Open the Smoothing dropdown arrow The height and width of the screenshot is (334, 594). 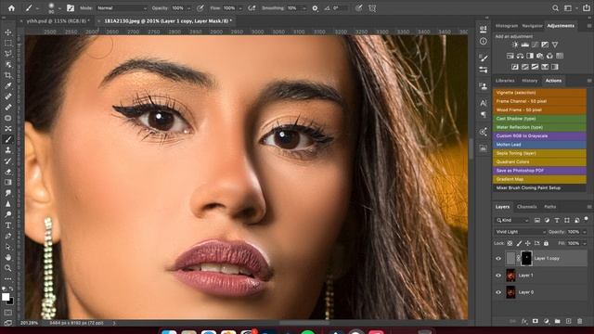[x=303, y=8]
